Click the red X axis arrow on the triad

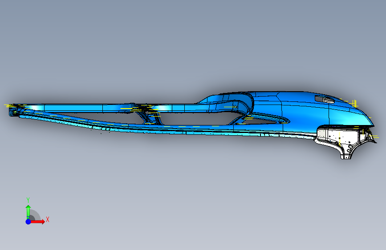[x=37, y=222]
